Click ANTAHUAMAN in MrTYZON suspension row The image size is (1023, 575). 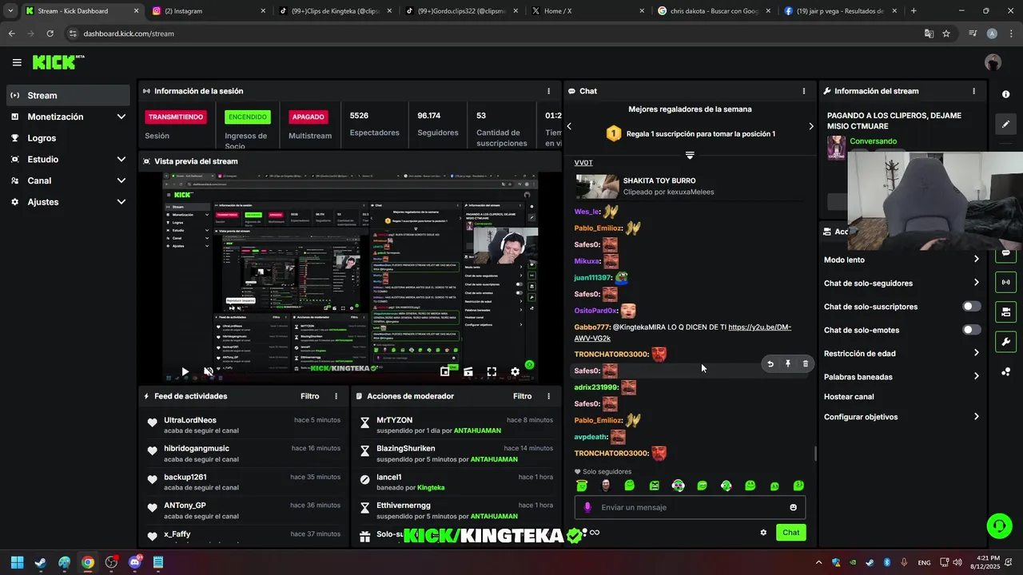point(477,430)
